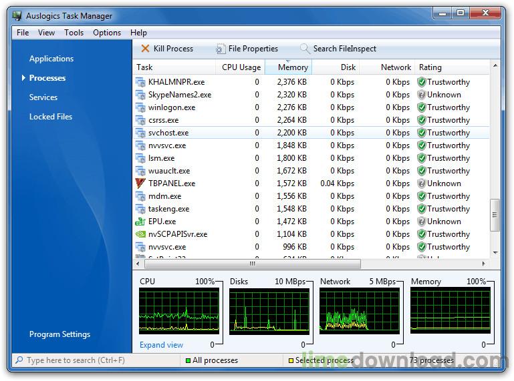Screen dimensions: 514x381
Task: Click the vertical scrollbar up arrow
Action: click(495, 66)
